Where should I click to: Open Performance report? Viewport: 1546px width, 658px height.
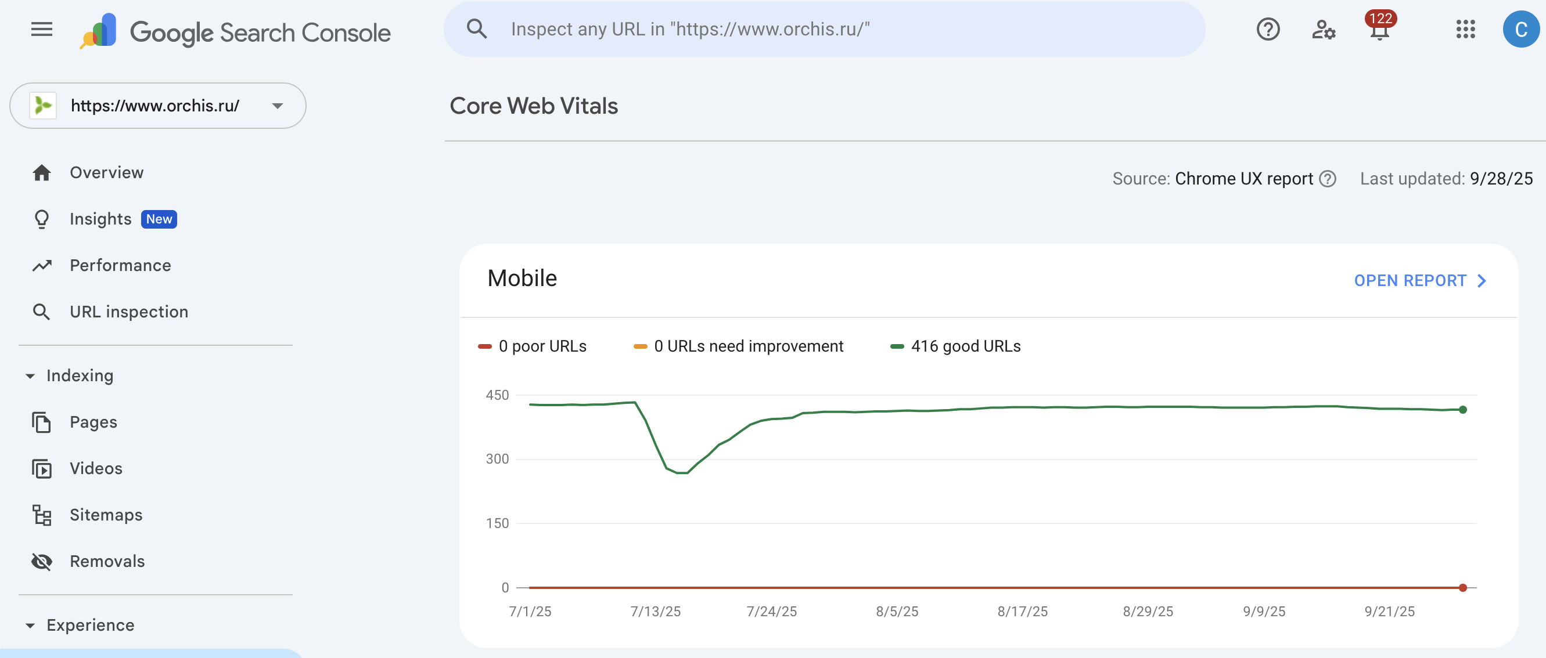point(120,265)
